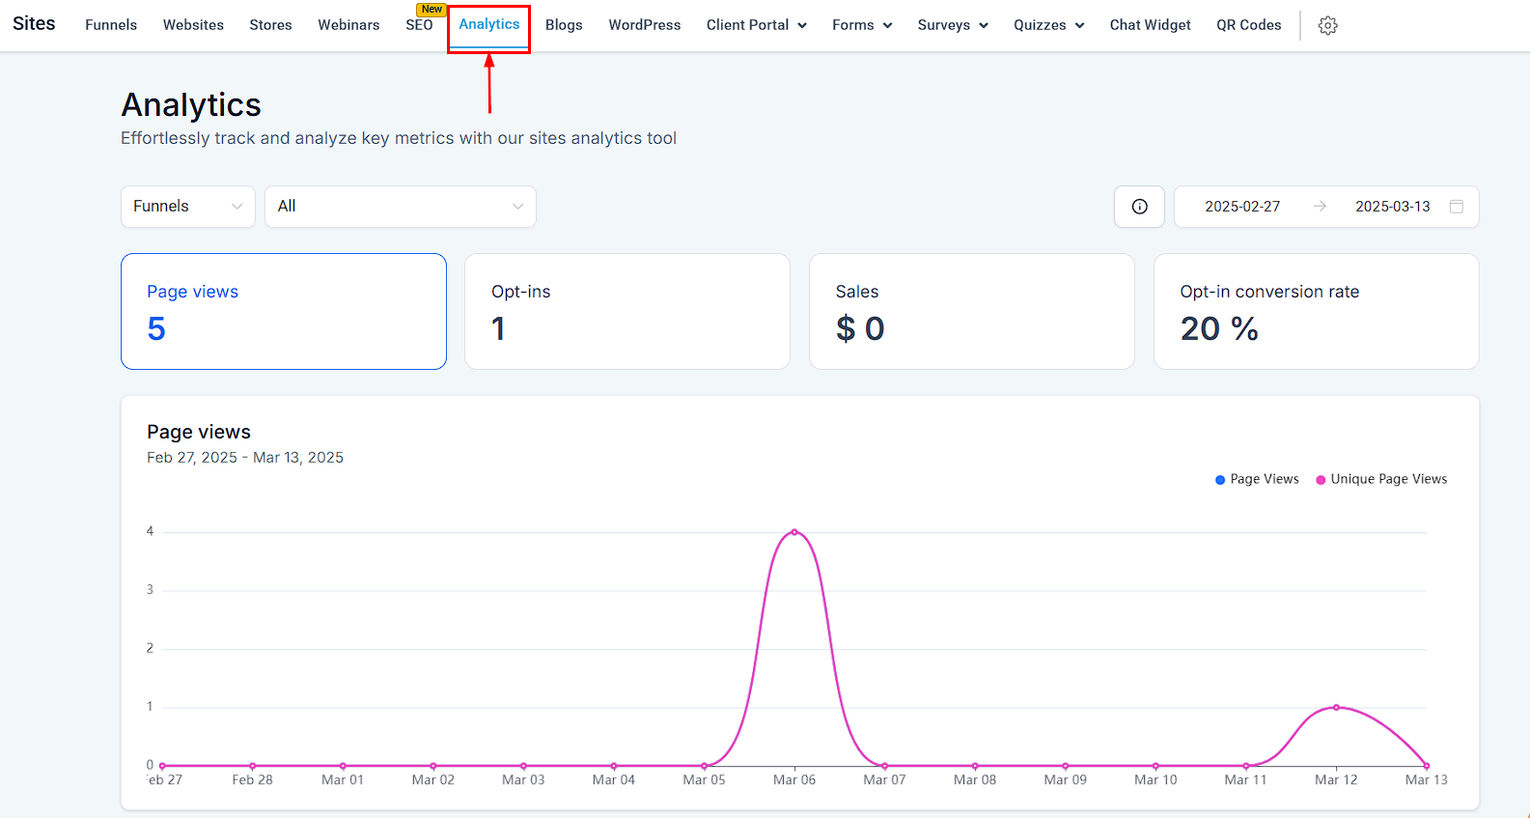Open the Quizzes dropdown menu
Image resolution: width=1530 pixels, height=818 pixels.
[x=1048, y=25]
